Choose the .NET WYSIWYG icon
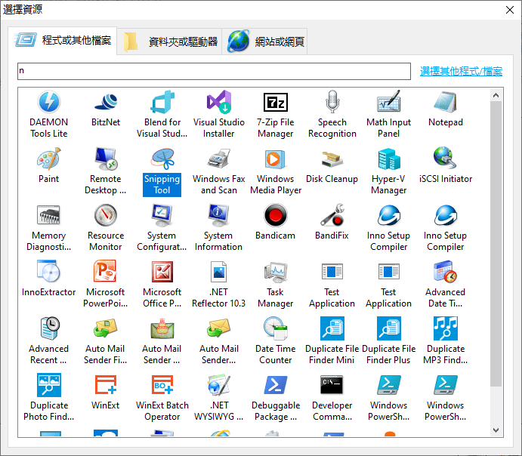Image resolution: width=522 pixels, height=456 pixels. (219, 385)
